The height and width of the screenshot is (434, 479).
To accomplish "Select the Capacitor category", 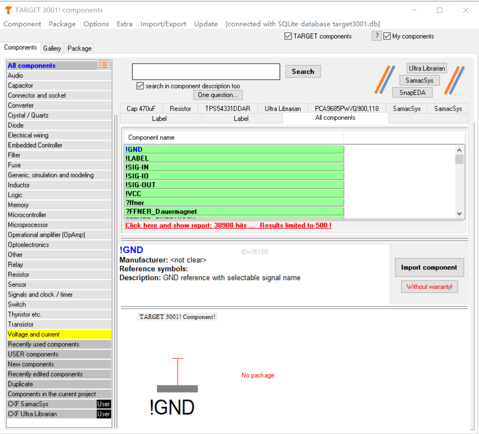I will [x=59, y=85].
